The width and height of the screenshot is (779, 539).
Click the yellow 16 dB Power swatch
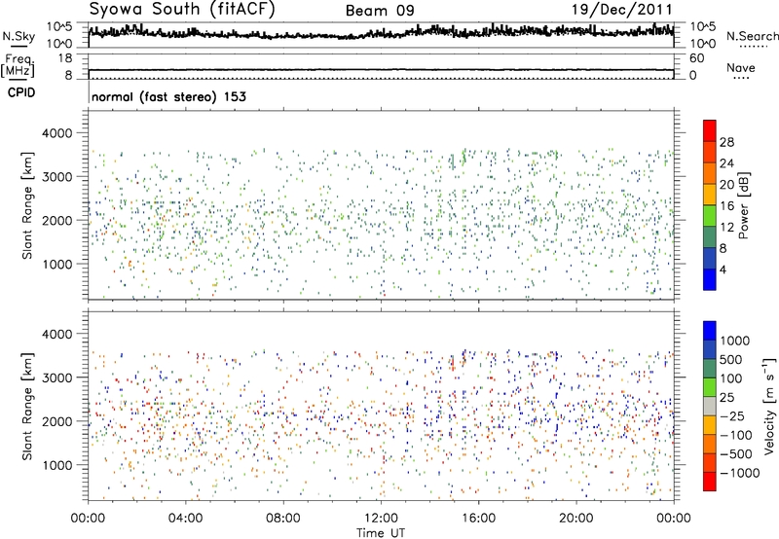tap(710, 194)
